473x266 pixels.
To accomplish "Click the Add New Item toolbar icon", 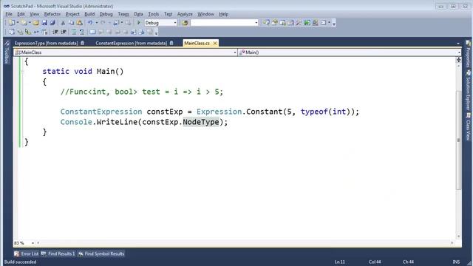I will click(24, 23).
